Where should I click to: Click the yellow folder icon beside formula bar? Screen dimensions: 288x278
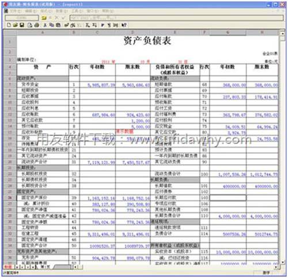point(44,18)
